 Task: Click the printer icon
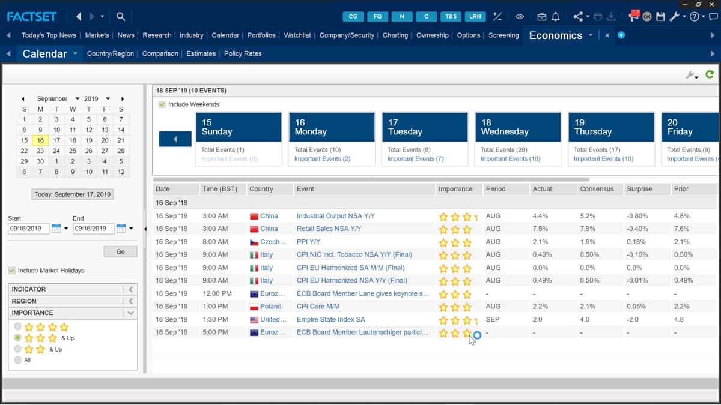click(x=597, y=17)
